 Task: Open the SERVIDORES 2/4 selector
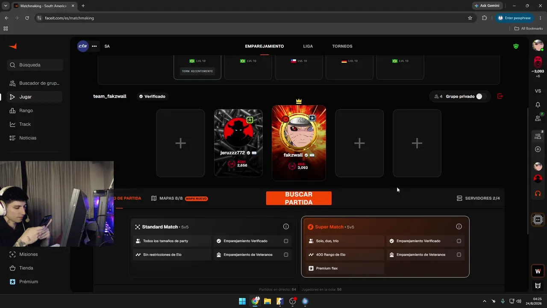(x=478, y=198)
